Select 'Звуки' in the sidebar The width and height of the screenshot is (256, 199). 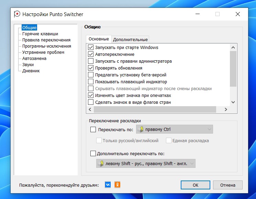point(28,65)
